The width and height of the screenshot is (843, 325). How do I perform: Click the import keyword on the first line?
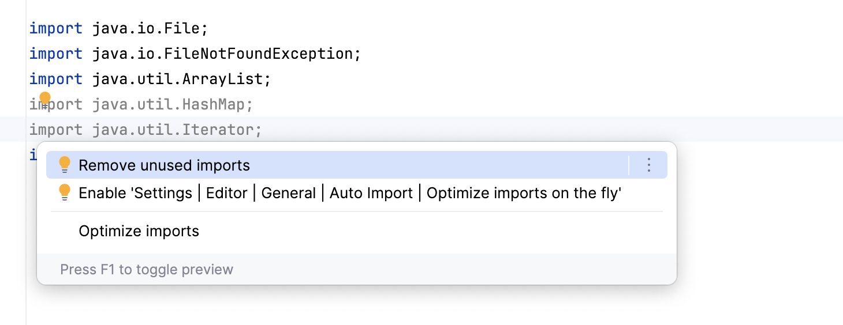pos(55,28)
